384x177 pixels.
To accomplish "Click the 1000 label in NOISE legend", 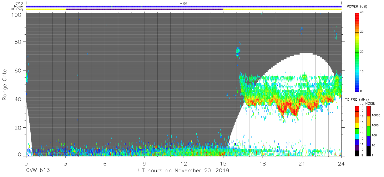I will [375, 125].
